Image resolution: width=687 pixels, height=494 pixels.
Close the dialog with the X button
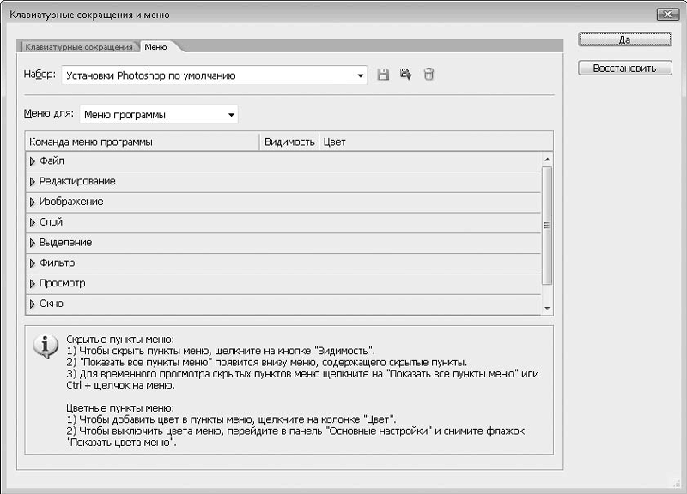tap(666, 15)
